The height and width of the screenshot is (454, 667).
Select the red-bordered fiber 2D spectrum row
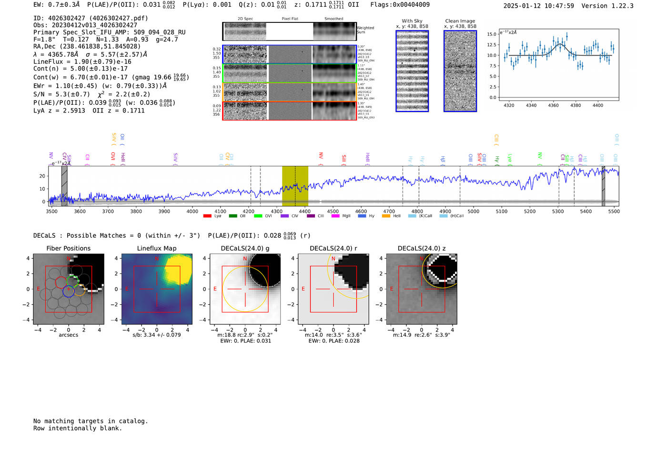tap(289, 111)
